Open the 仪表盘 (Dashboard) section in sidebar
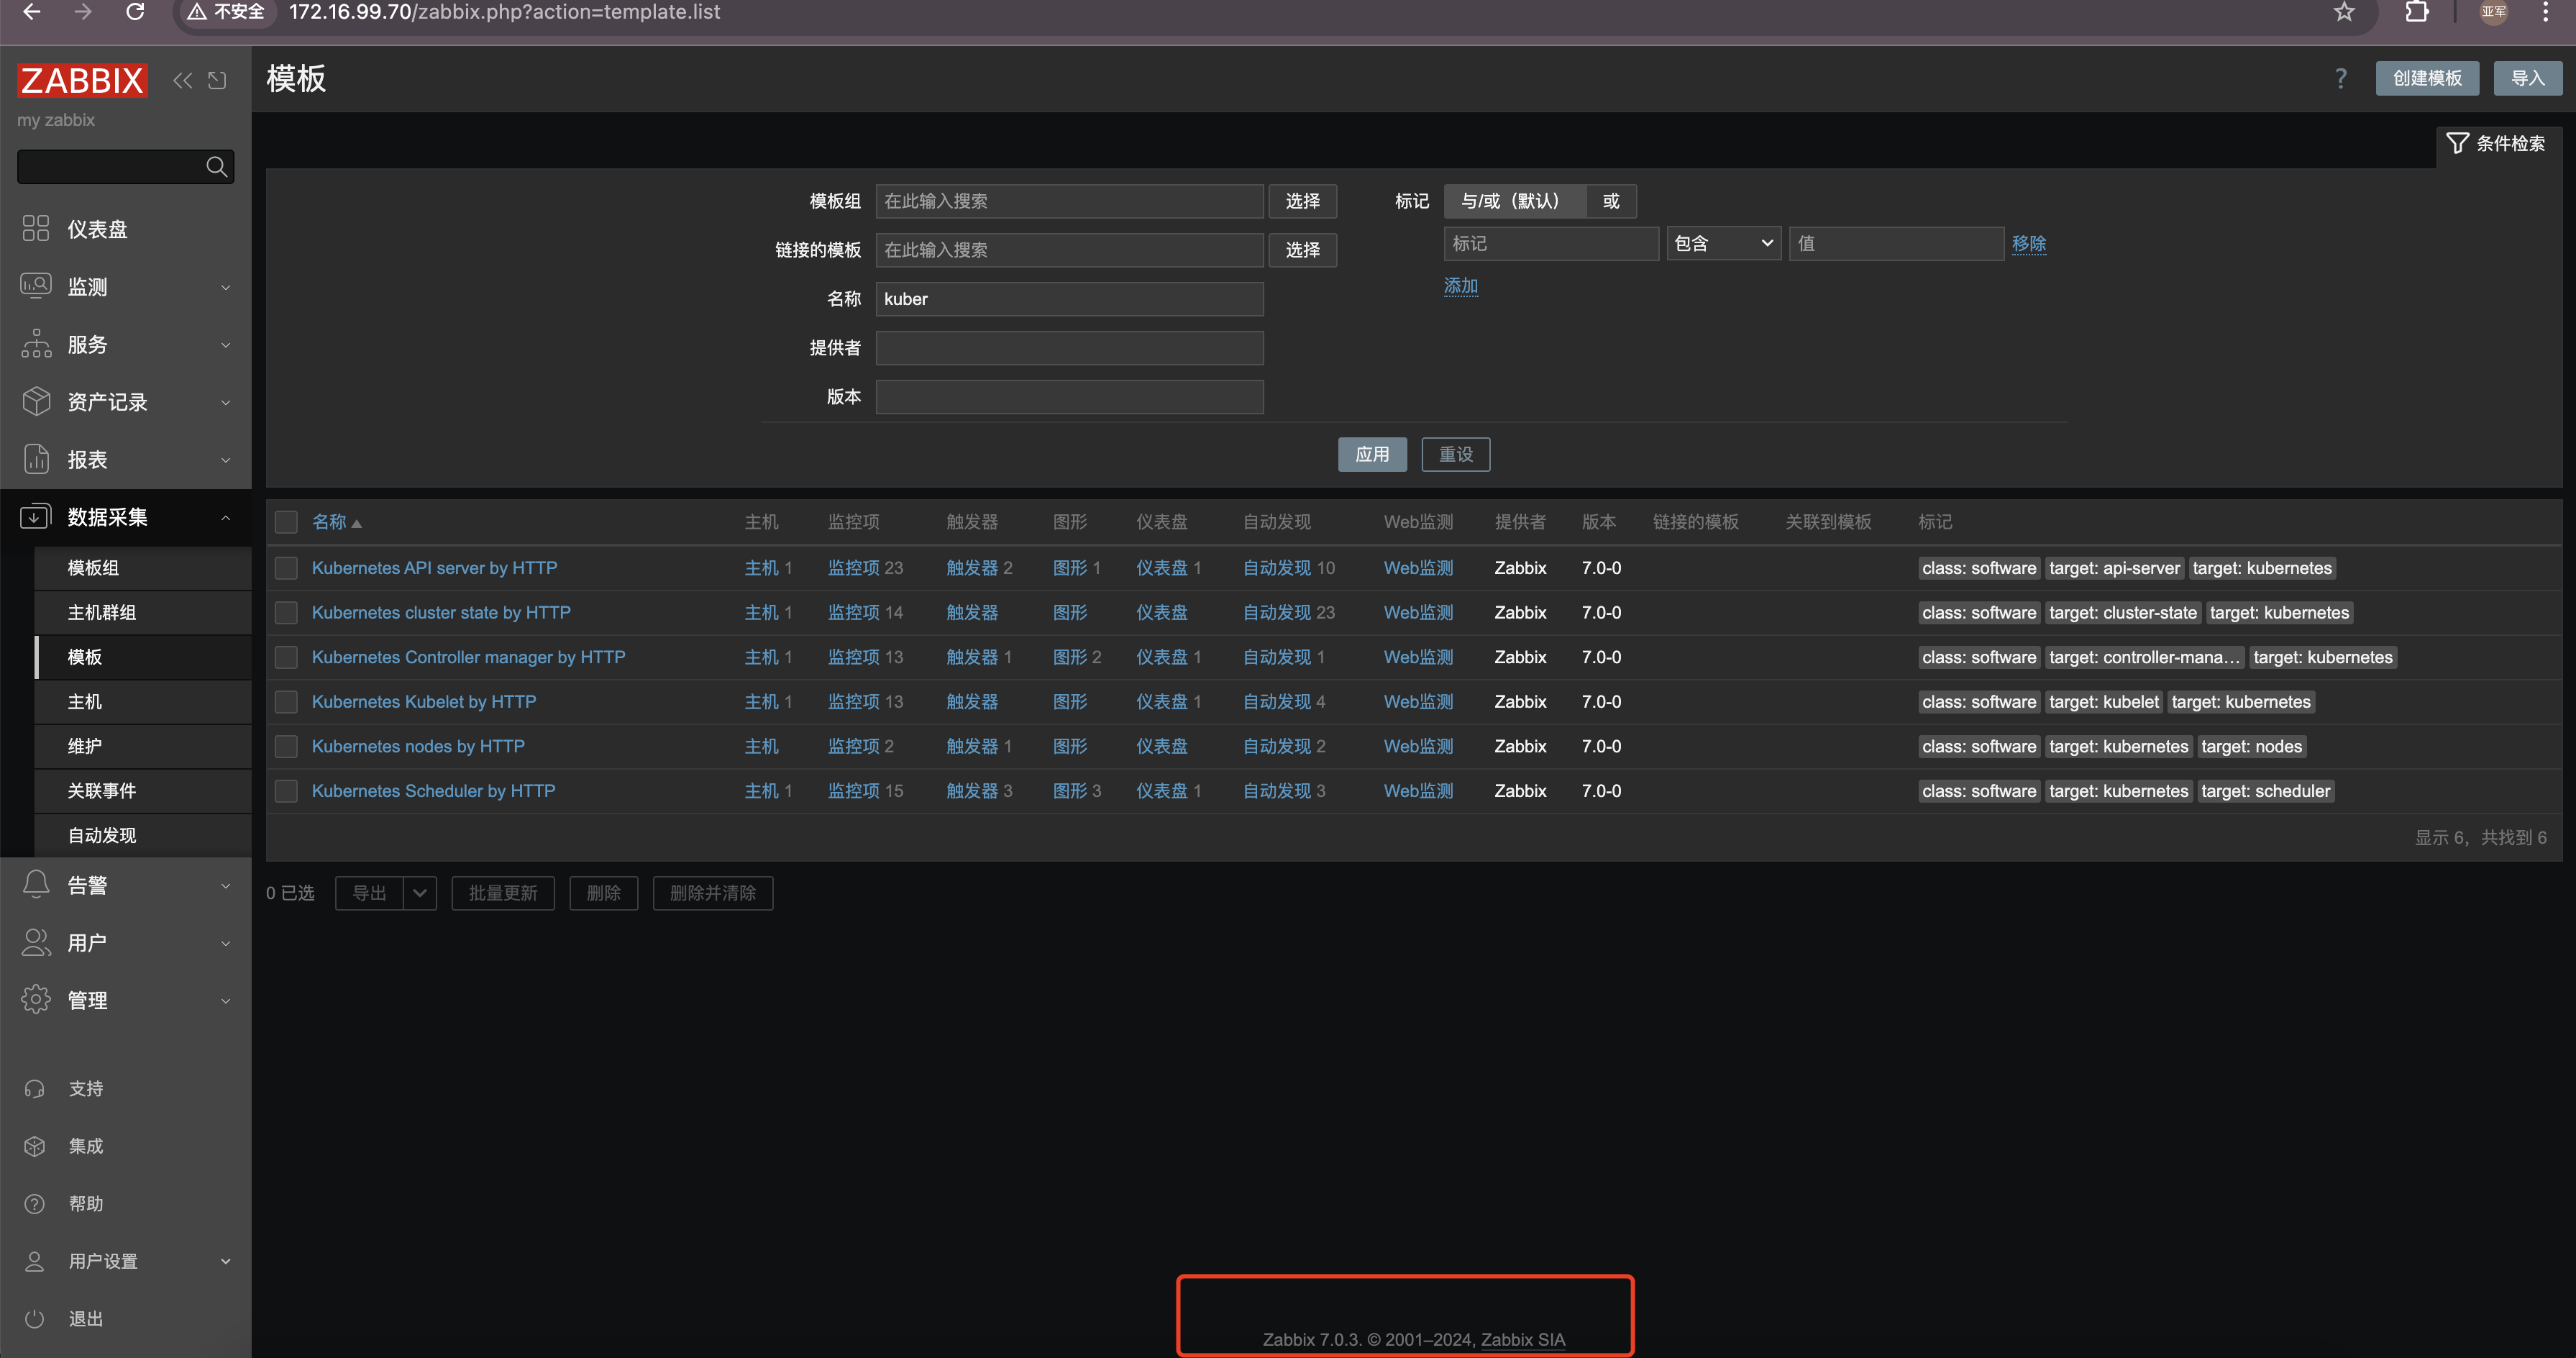Viewport: 2576px width, 1358px height. click(x=36, y=228)
